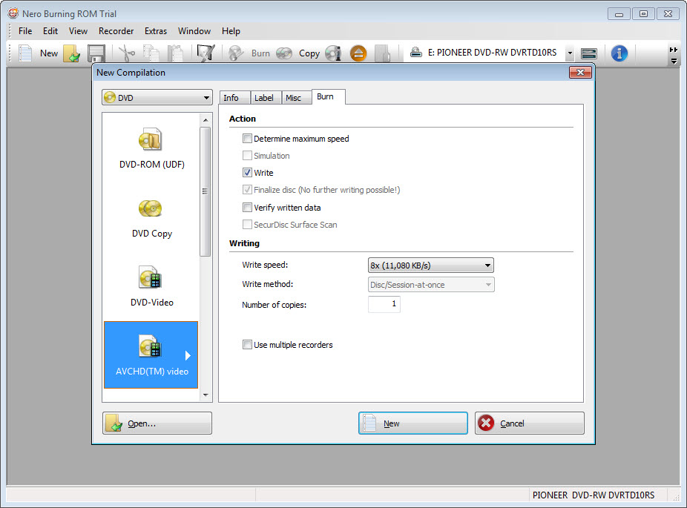Screen dimensions: 687x508
Task: Toggle the Finalize disc checkbox
Action: click(x=247, y=190)
